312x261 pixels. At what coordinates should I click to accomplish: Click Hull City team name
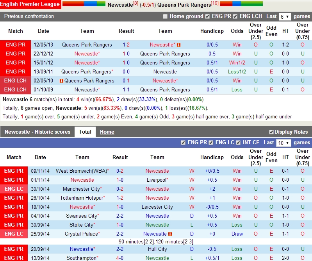157,249
